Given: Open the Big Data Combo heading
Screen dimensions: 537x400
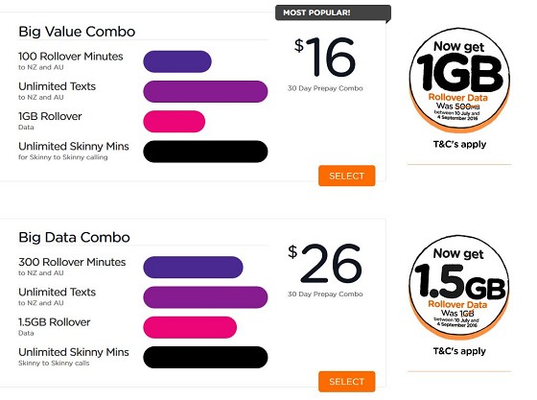Looking at the screenshot, I should point(75,237).
